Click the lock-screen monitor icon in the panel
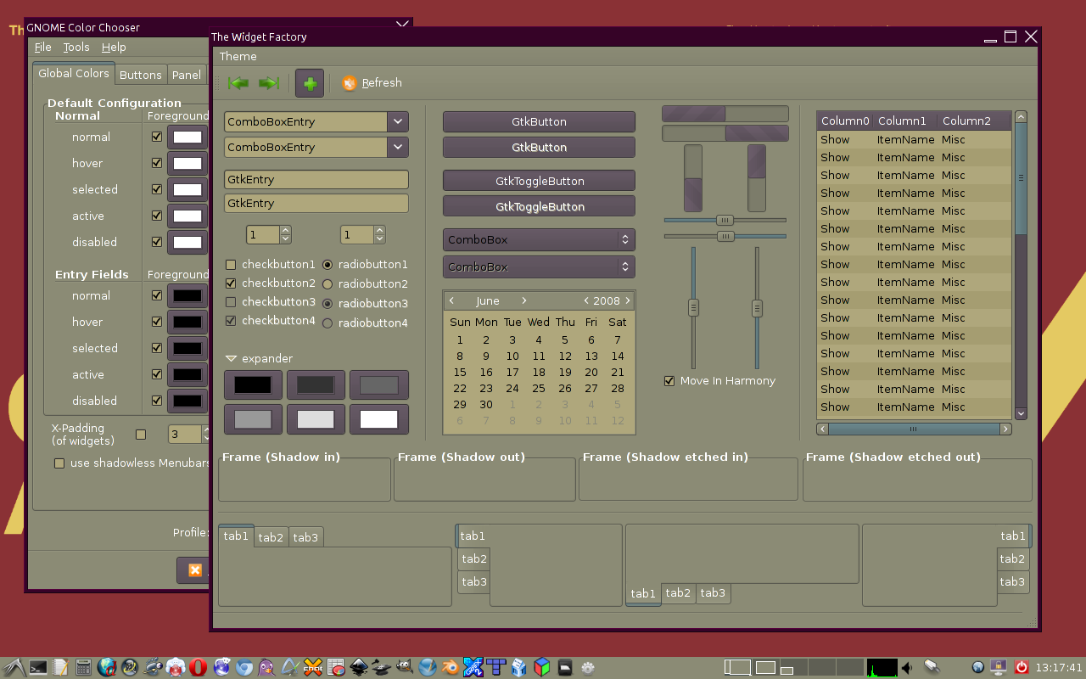The height and width of the screenshot is (679, 1086). (x=998, y=667)
